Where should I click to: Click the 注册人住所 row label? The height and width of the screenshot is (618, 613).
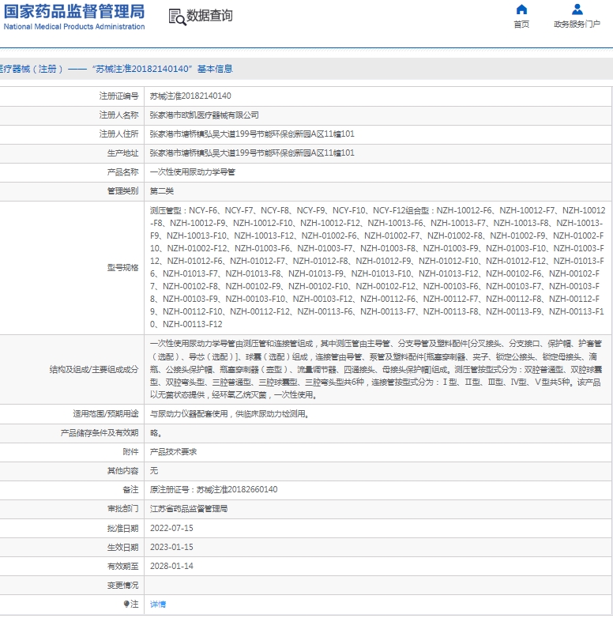click(118, 134)
